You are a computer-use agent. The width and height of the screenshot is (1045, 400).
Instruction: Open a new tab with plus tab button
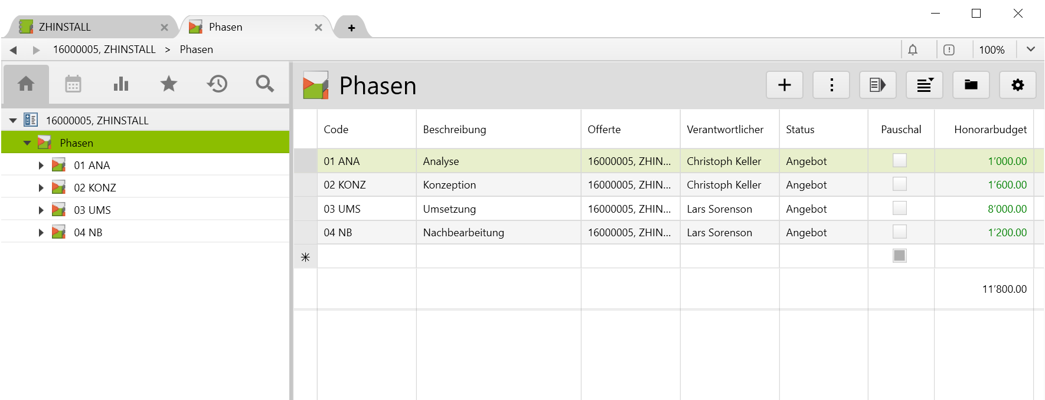[x=351, y=28]
